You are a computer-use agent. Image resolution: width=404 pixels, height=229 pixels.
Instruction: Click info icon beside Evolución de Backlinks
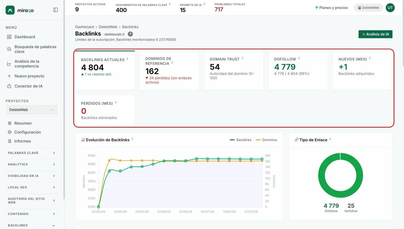[132, 139]
